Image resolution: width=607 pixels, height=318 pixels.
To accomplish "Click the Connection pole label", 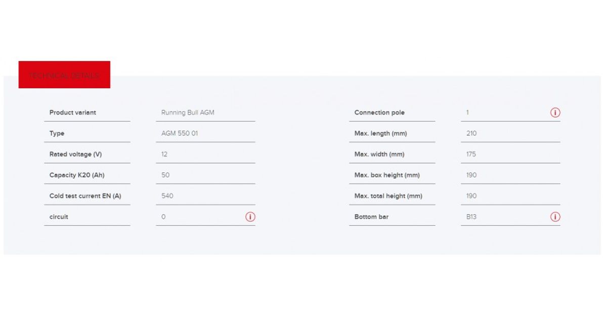I will 379,113.
